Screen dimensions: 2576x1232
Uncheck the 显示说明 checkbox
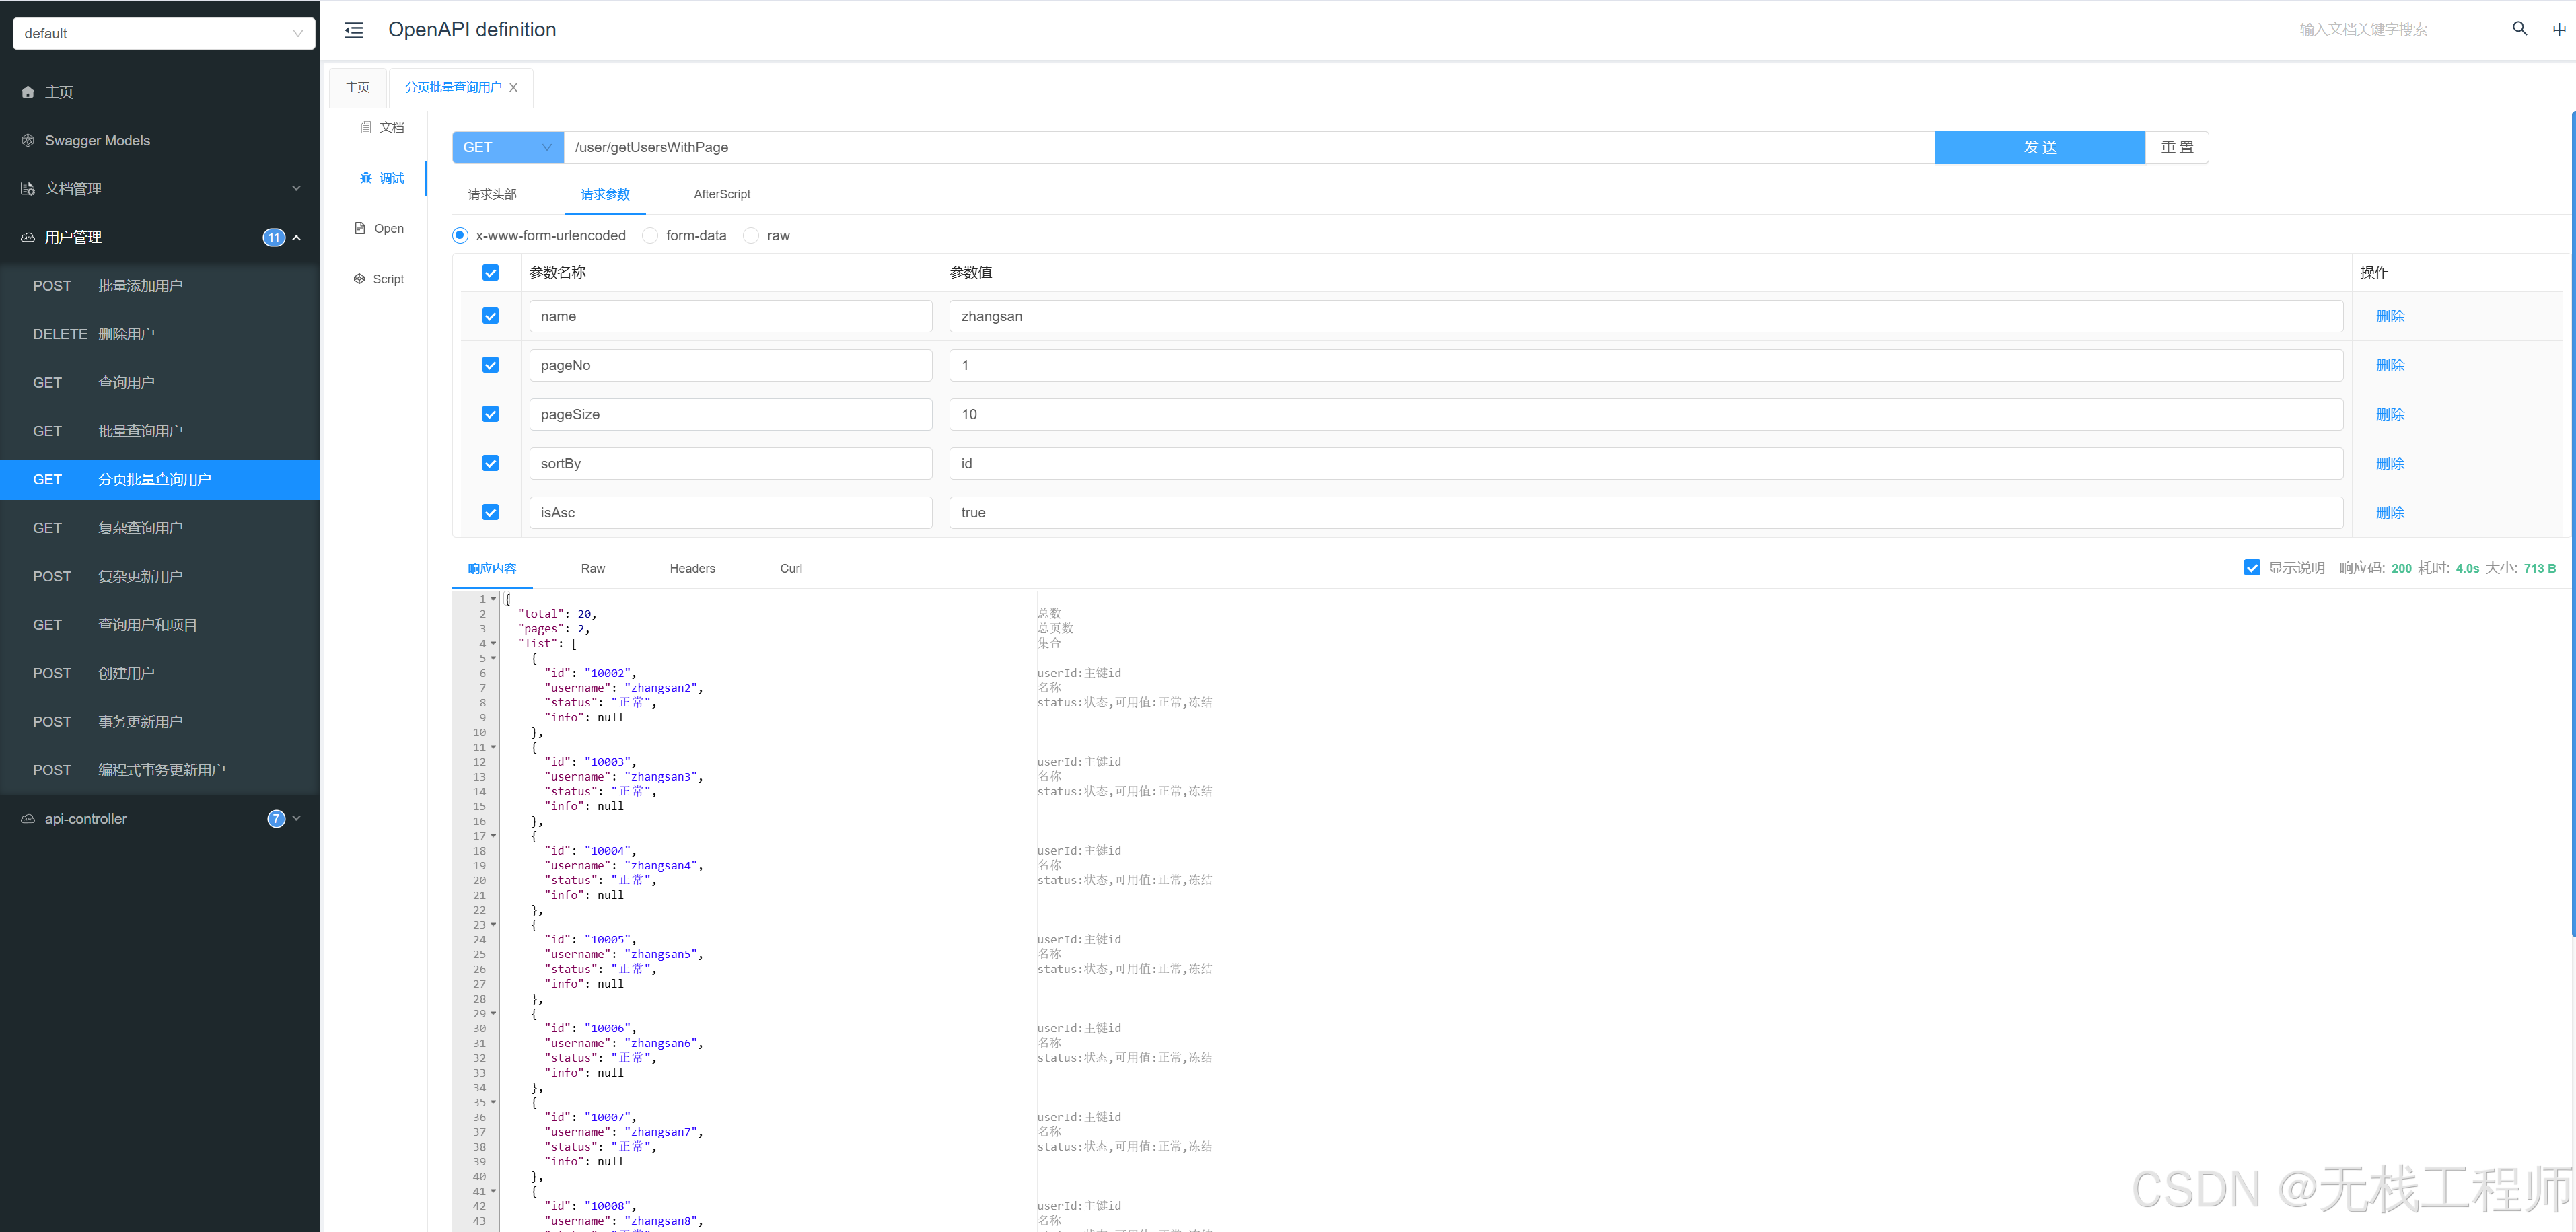(x=2251, y=567)
